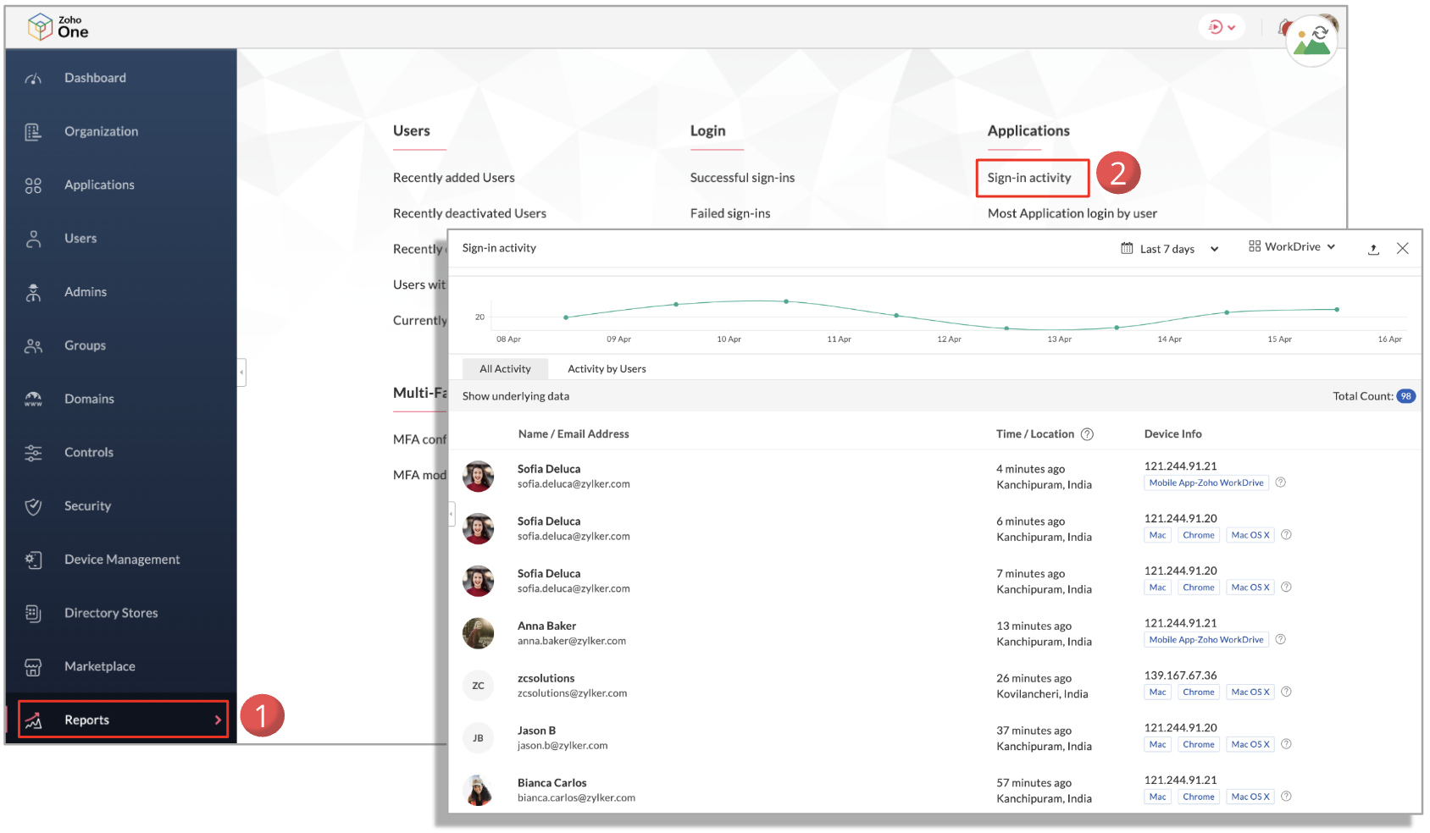Collapse the left sidebar handle

pos(241,372)
